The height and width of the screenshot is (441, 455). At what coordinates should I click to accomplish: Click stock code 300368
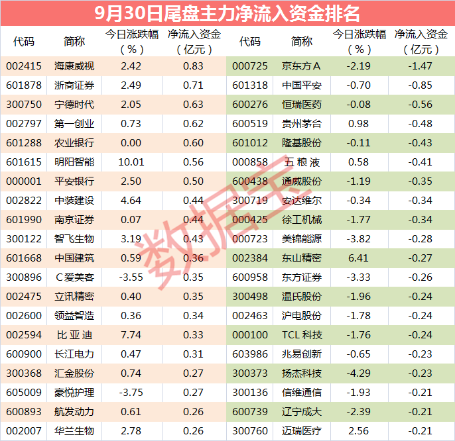point(24,373)
